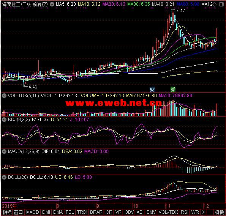Screen dimensions: 226x216
Task: Click the diamond icon beside MA12
Action: coord(214,4)
